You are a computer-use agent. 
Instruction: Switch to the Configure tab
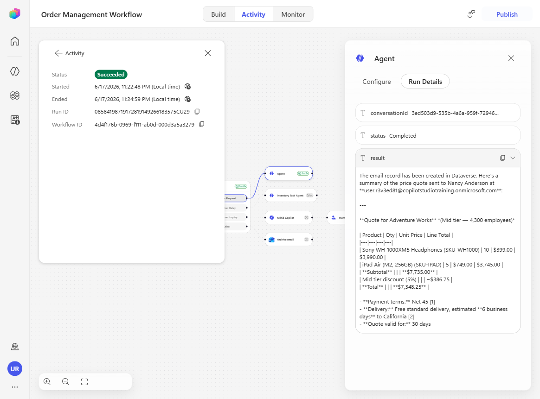tap(376, 82)
